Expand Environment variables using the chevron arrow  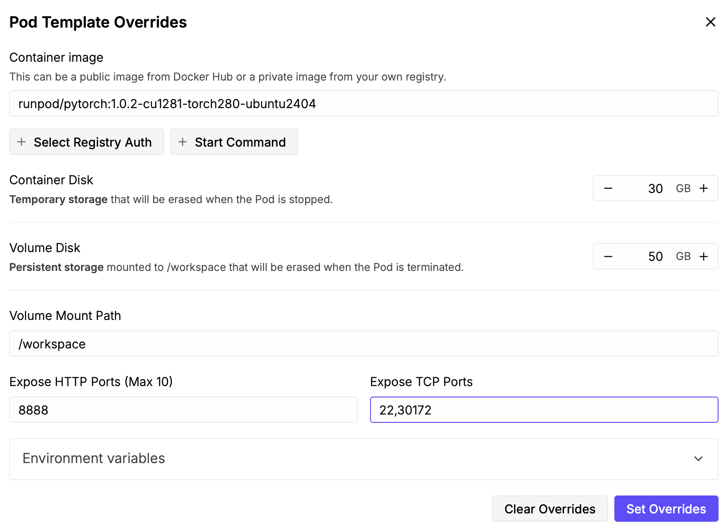click(698, 459)
